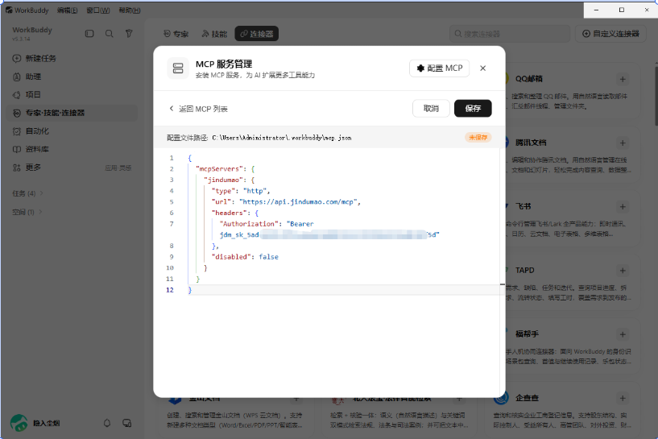Screen dimensions: 658x439
Task: Open 自动化 in the sidebar
Action: pyautogui.click(x=72, y=131)
